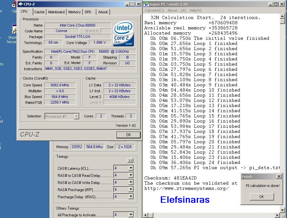Click the Level 2 cache value 4096 KBytes

click(120, 97)
